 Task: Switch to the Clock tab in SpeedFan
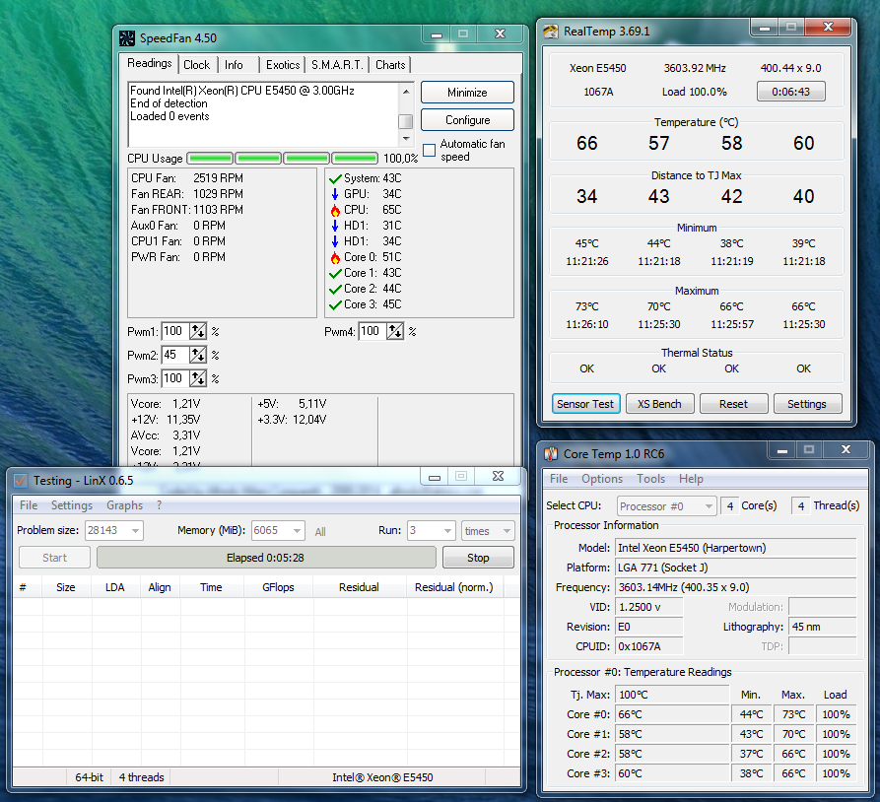point(197,65)
